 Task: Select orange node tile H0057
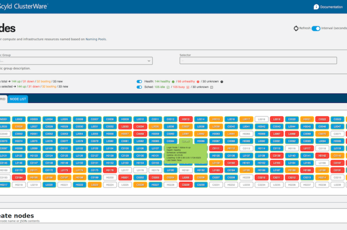click(125, 134)
